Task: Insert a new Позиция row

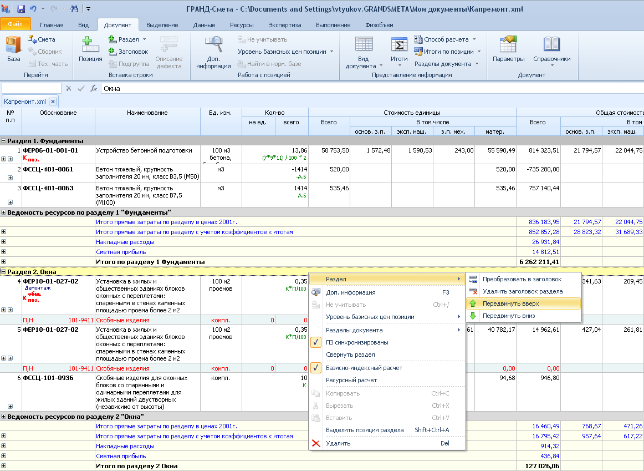Action: pos(90,48)
